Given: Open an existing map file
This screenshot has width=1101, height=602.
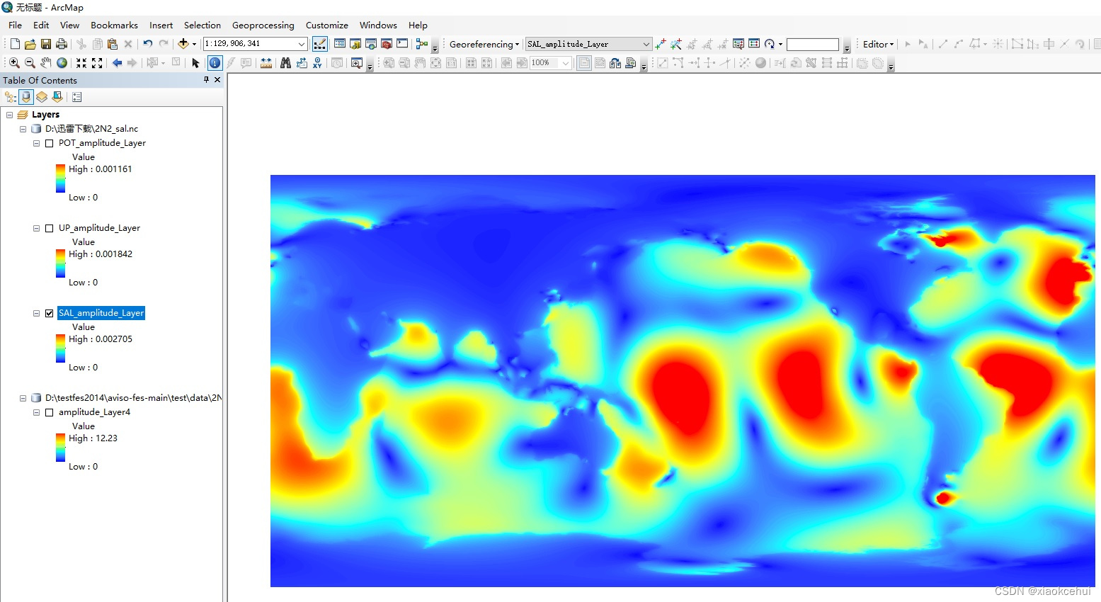Looking at the screenshot, I should (x=30, y=44).
